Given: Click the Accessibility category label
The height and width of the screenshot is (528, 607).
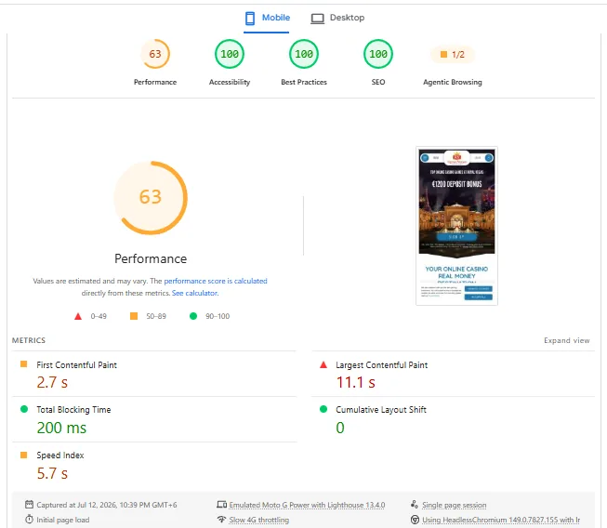Looking at the screenshot, I should (x=230, y=82).
